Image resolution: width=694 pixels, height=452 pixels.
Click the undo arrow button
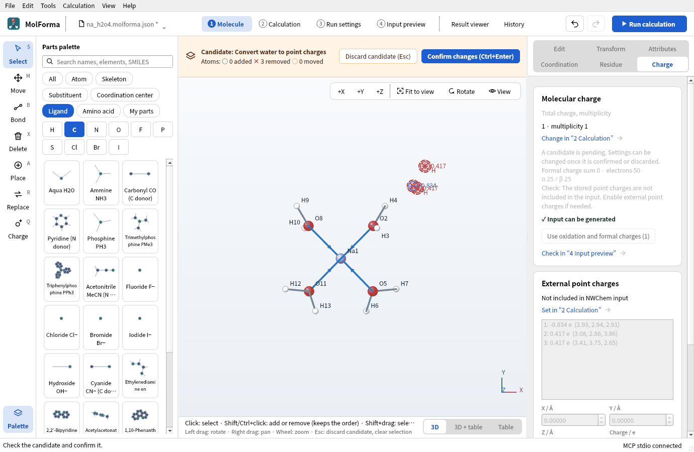click(x=575, y=24)
